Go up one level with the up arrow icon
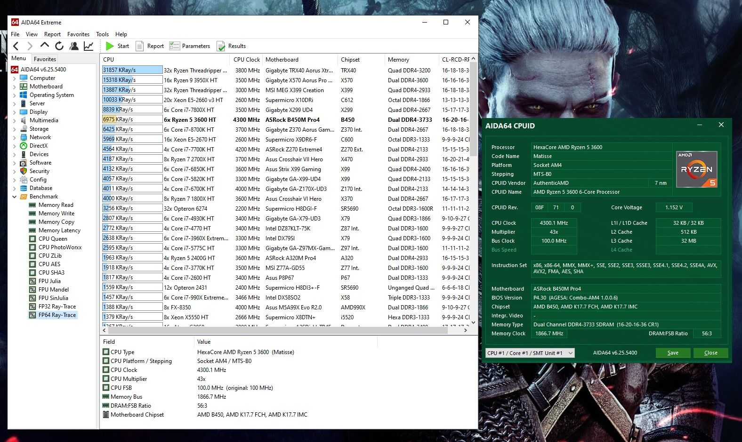Screen dimensions: 742x442 [44, 46]
